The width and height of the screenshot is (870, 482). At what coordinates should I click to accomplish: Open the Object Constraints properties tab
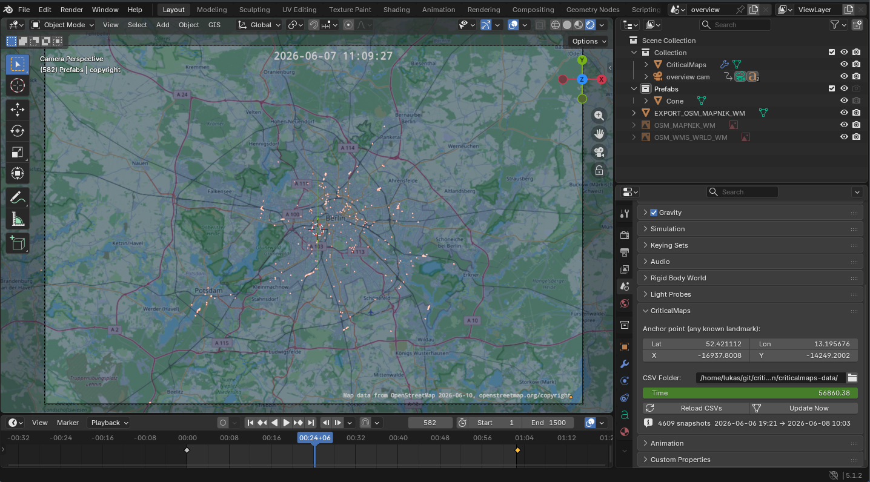pyautogui.click(x=625, y=398)
